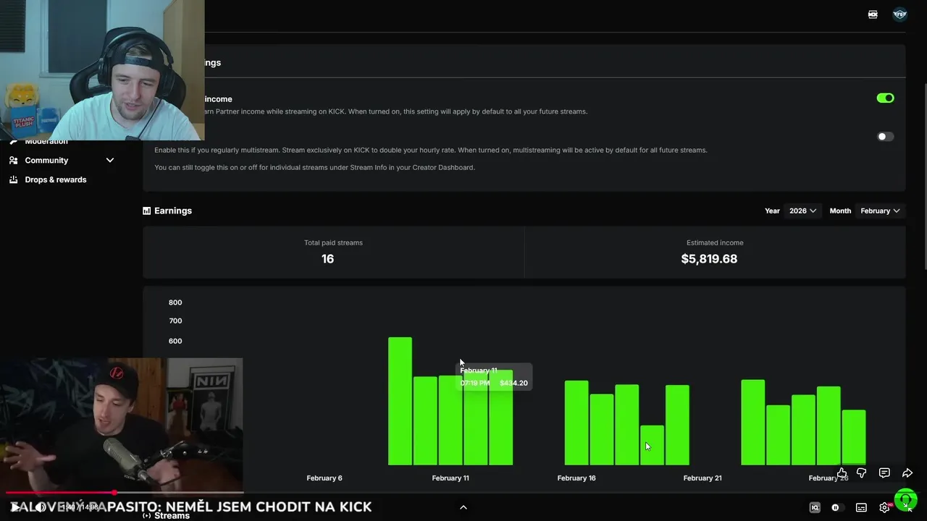927x521 pixels.
Task: Click the February 21 axis label
Action: tap(702, 478)
